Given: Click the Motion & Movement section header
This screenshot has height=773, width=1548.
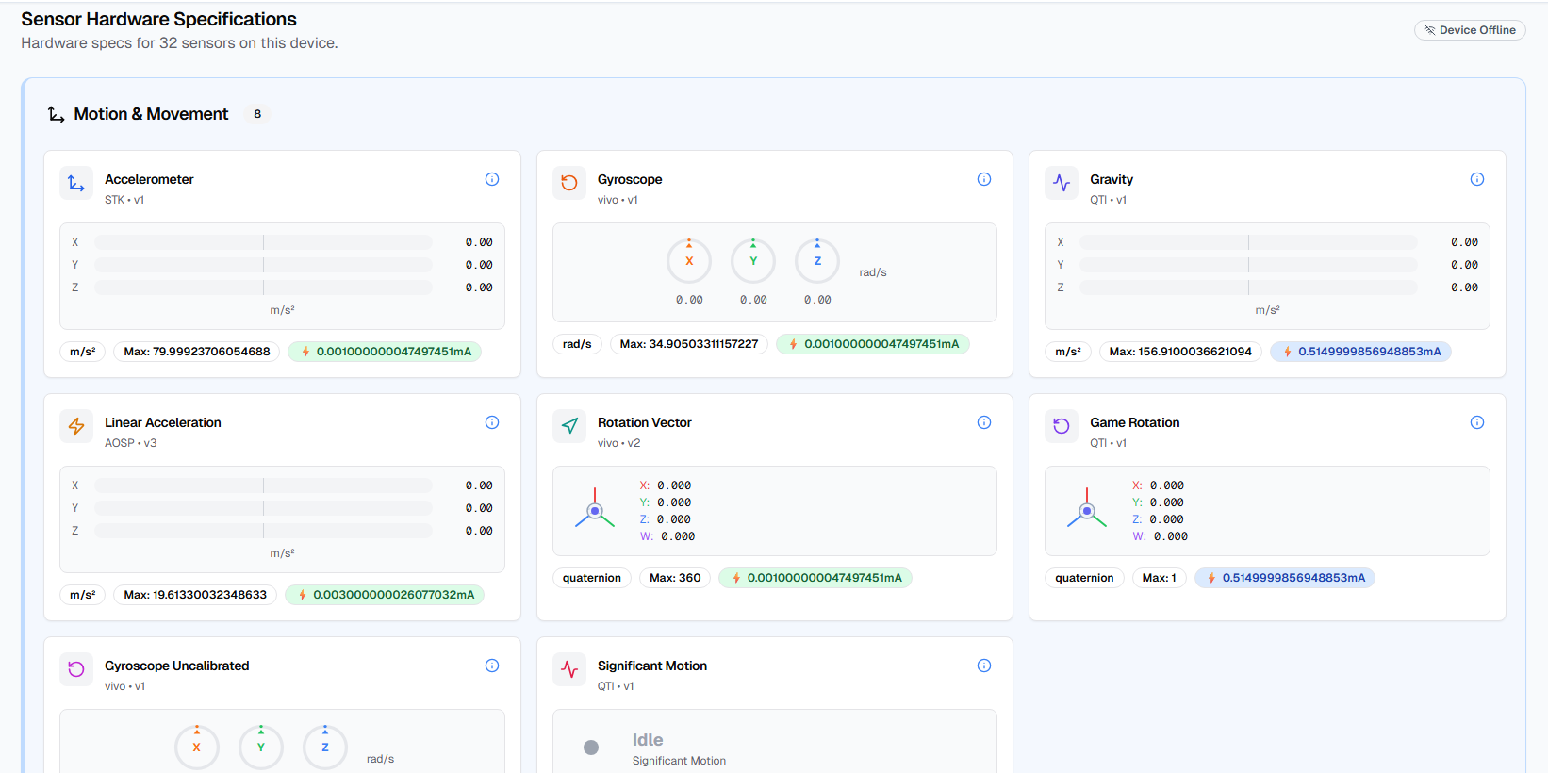Looking at the screenshot, I should 151,114.
